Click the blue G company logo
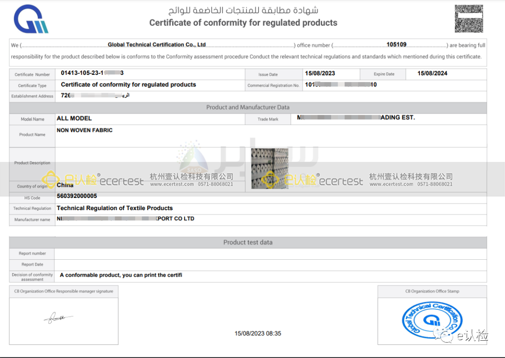505x358 pixels. 31,19
